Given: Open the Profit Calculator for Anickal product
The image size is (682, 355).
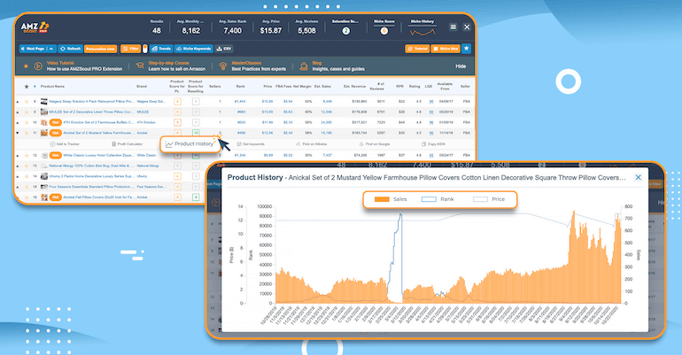Looking at the screenshot, I should pos(127,143).
